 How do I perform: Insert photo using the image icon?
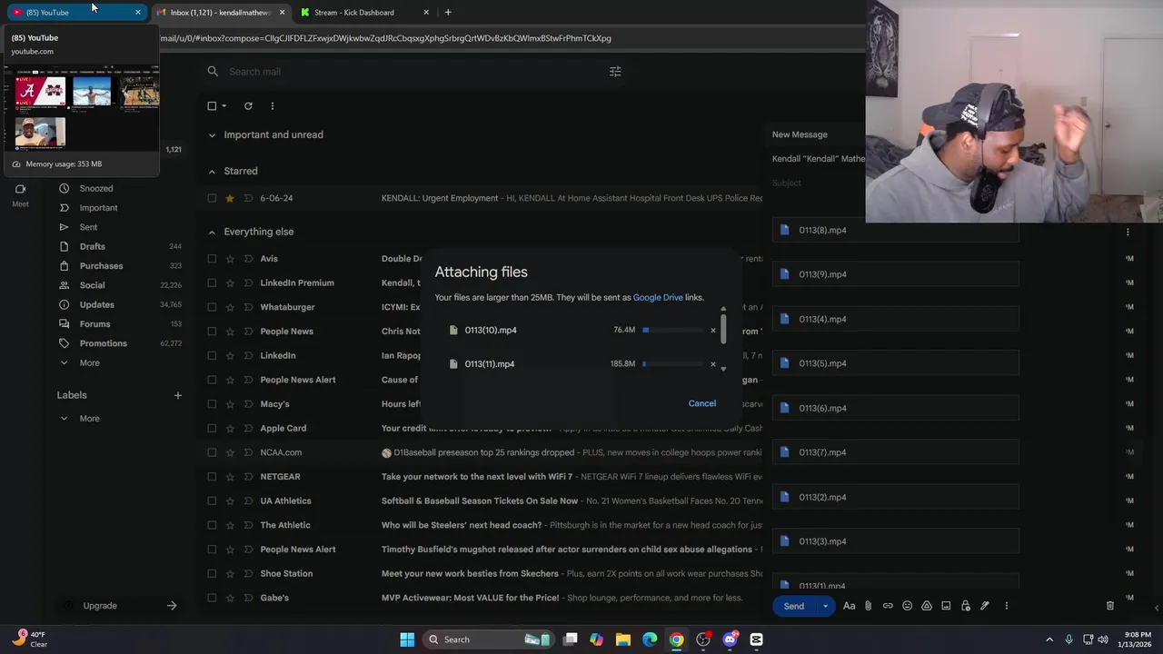pyautogui.click(x=946, y=606)
